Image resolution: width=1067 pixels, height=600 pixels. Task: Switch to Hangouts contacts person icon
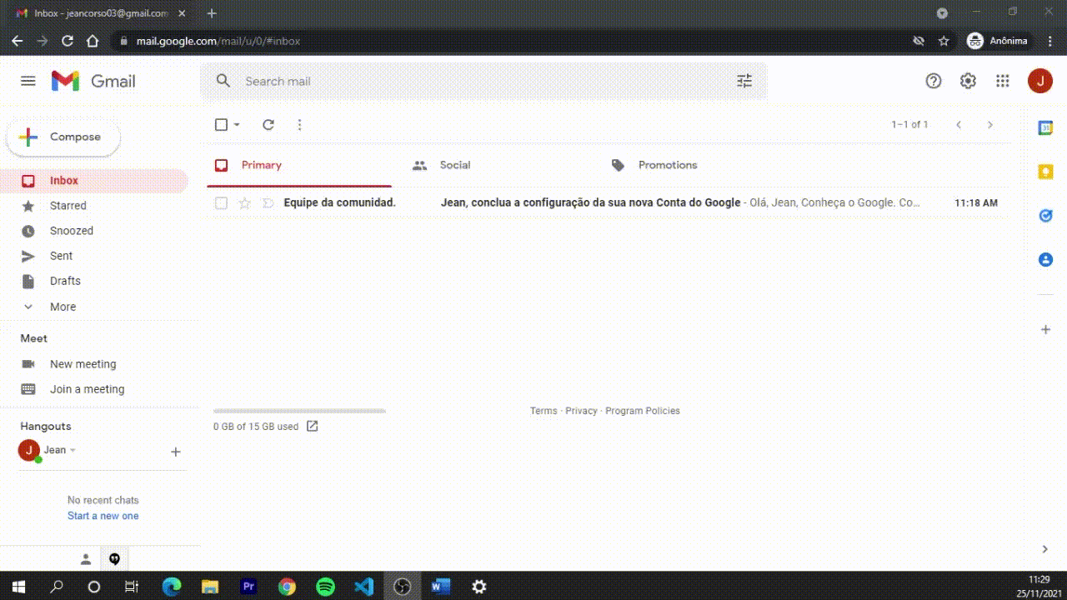click(x=86, y=559)
